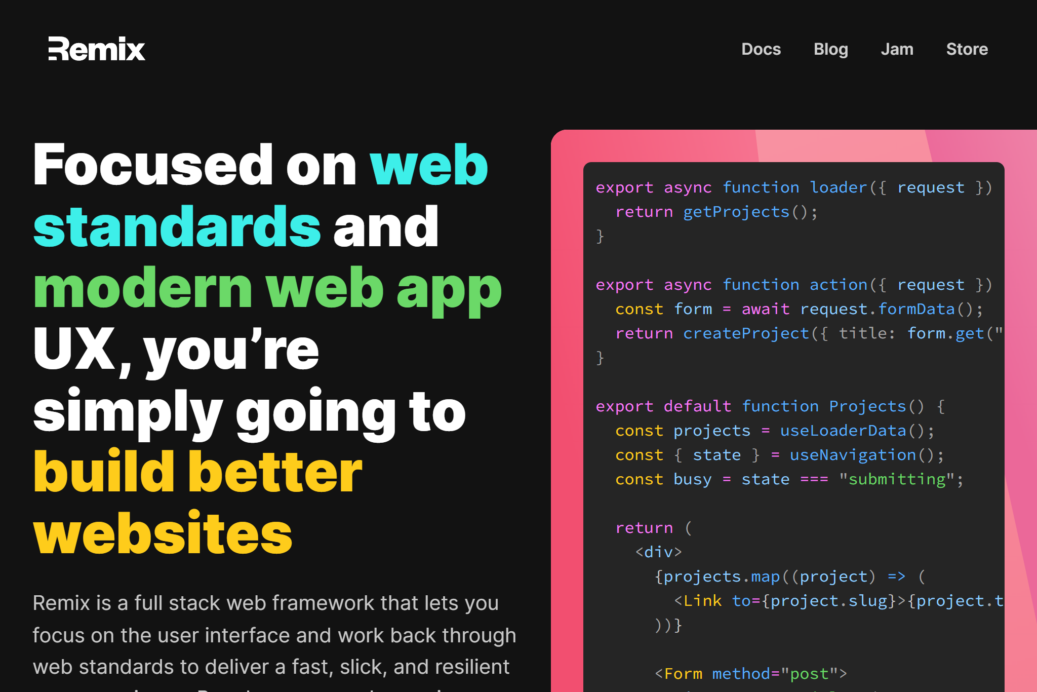Click the Form method="post" code line
This screenshot has width=1037, height=692.
pyautogui.click(x=750, y=674)
